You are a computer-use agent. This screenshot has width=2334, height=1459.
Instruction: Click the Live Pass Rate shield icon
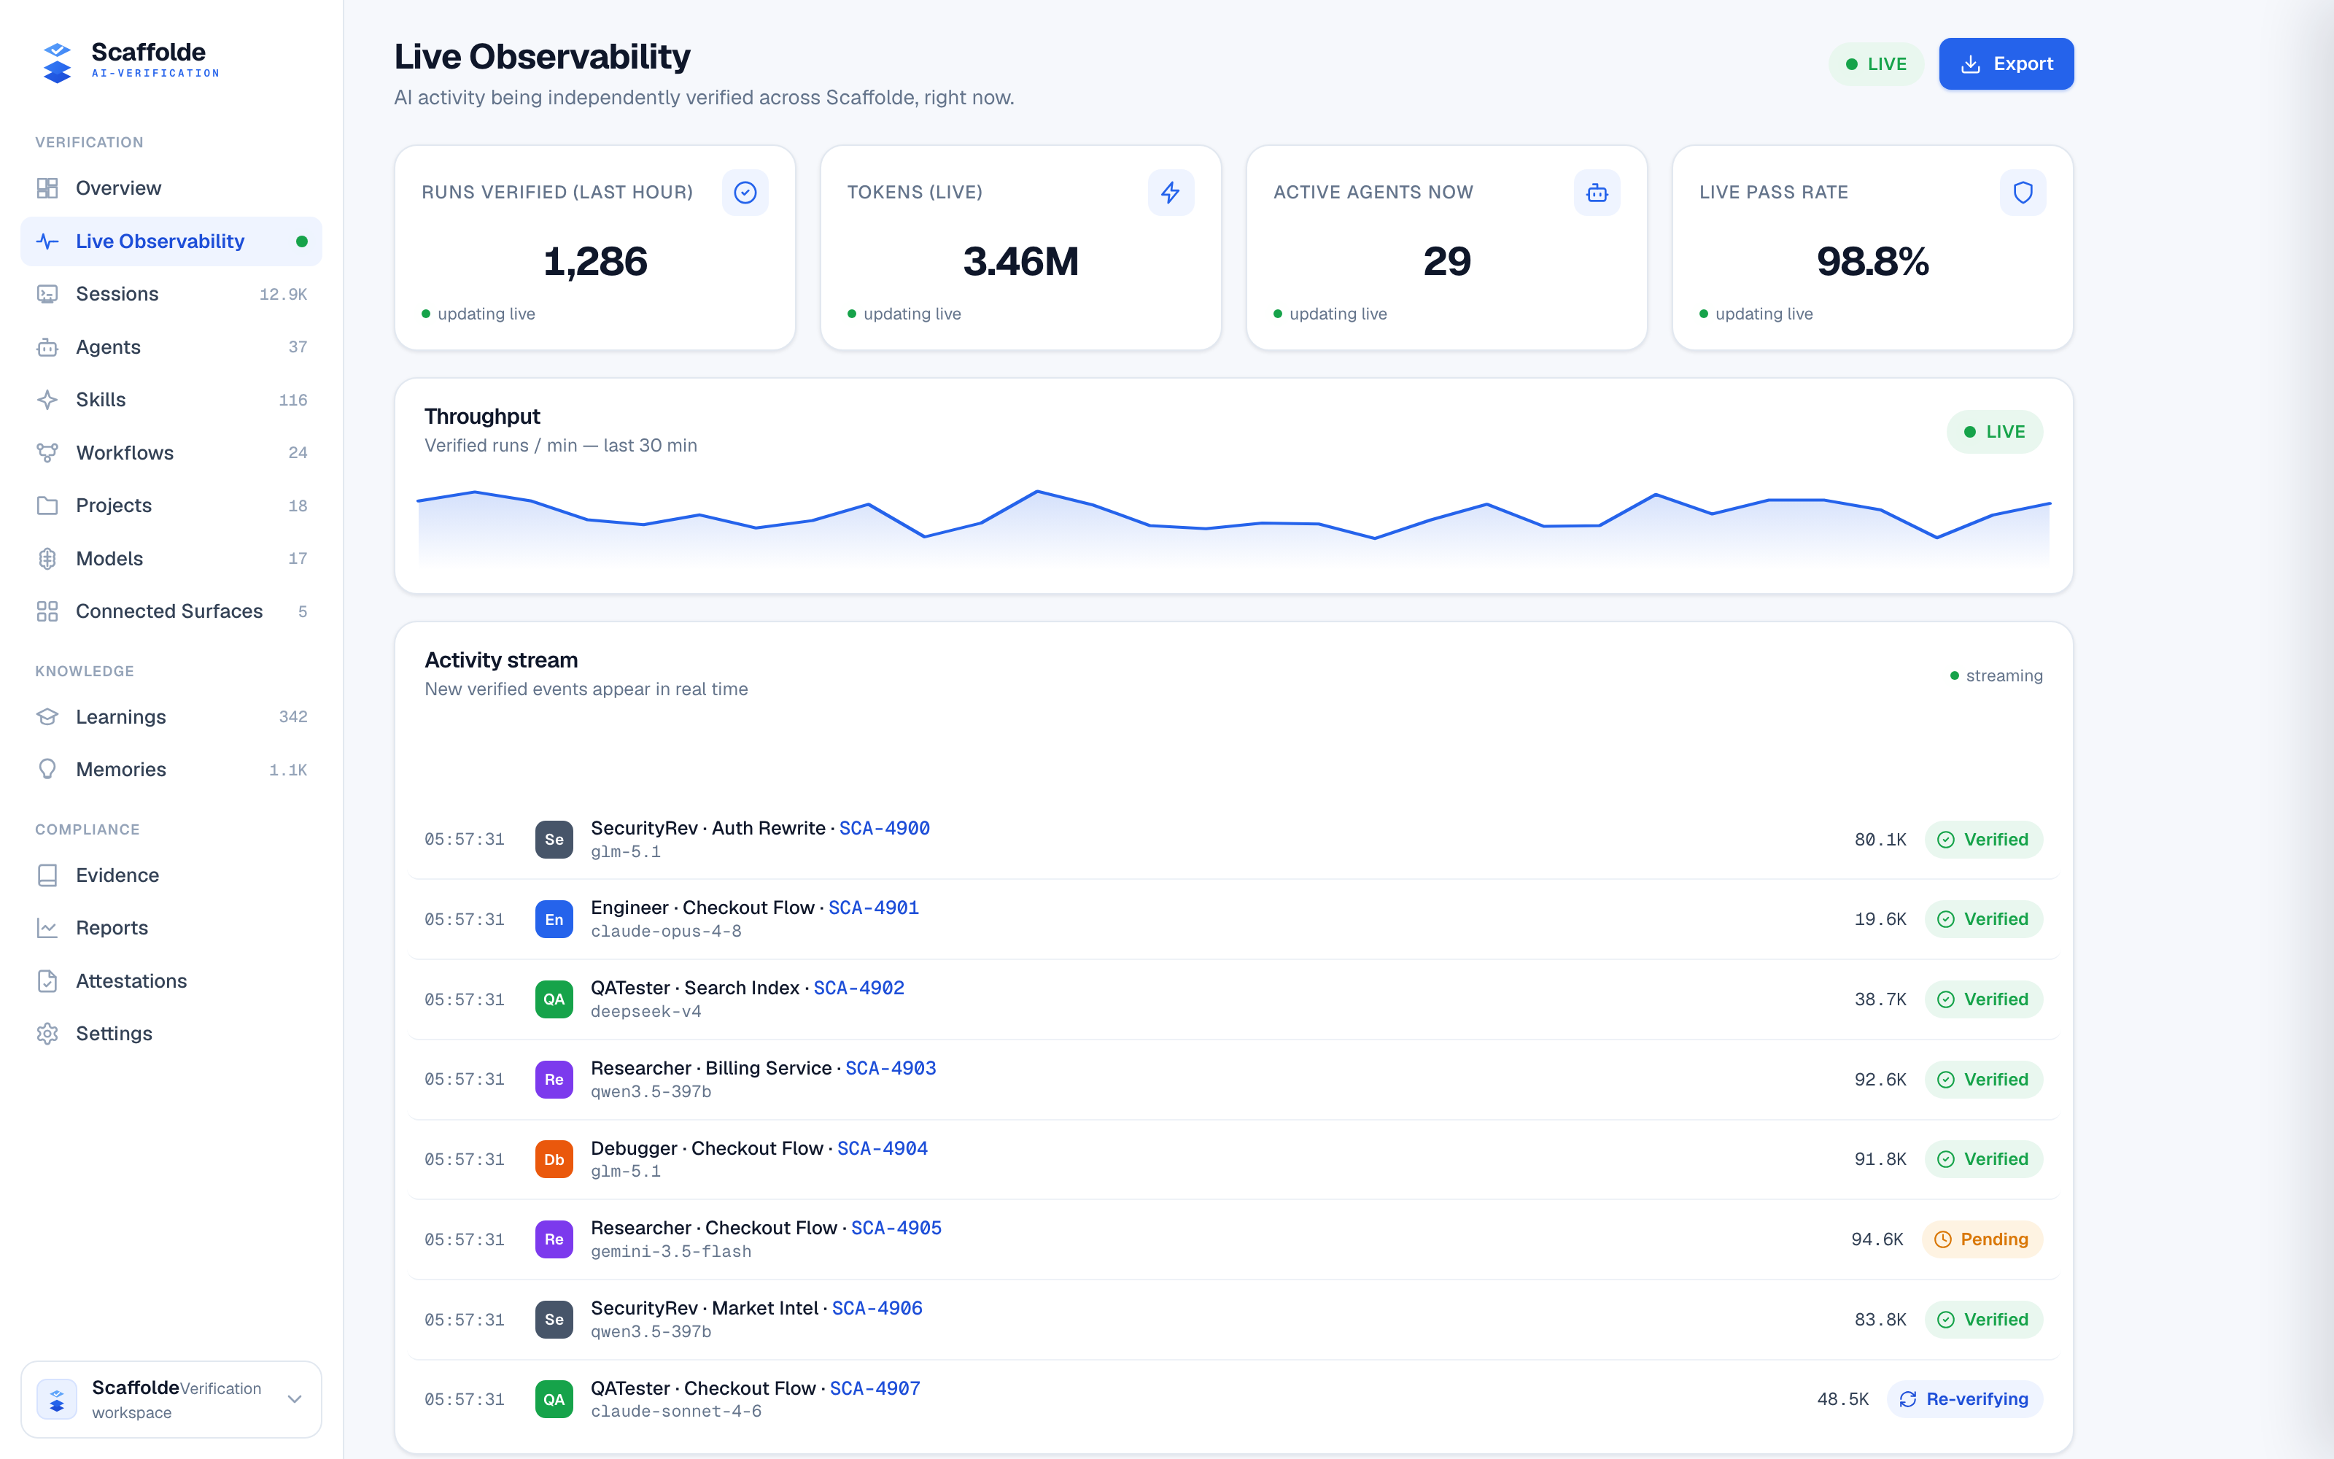click(2023, 193)
